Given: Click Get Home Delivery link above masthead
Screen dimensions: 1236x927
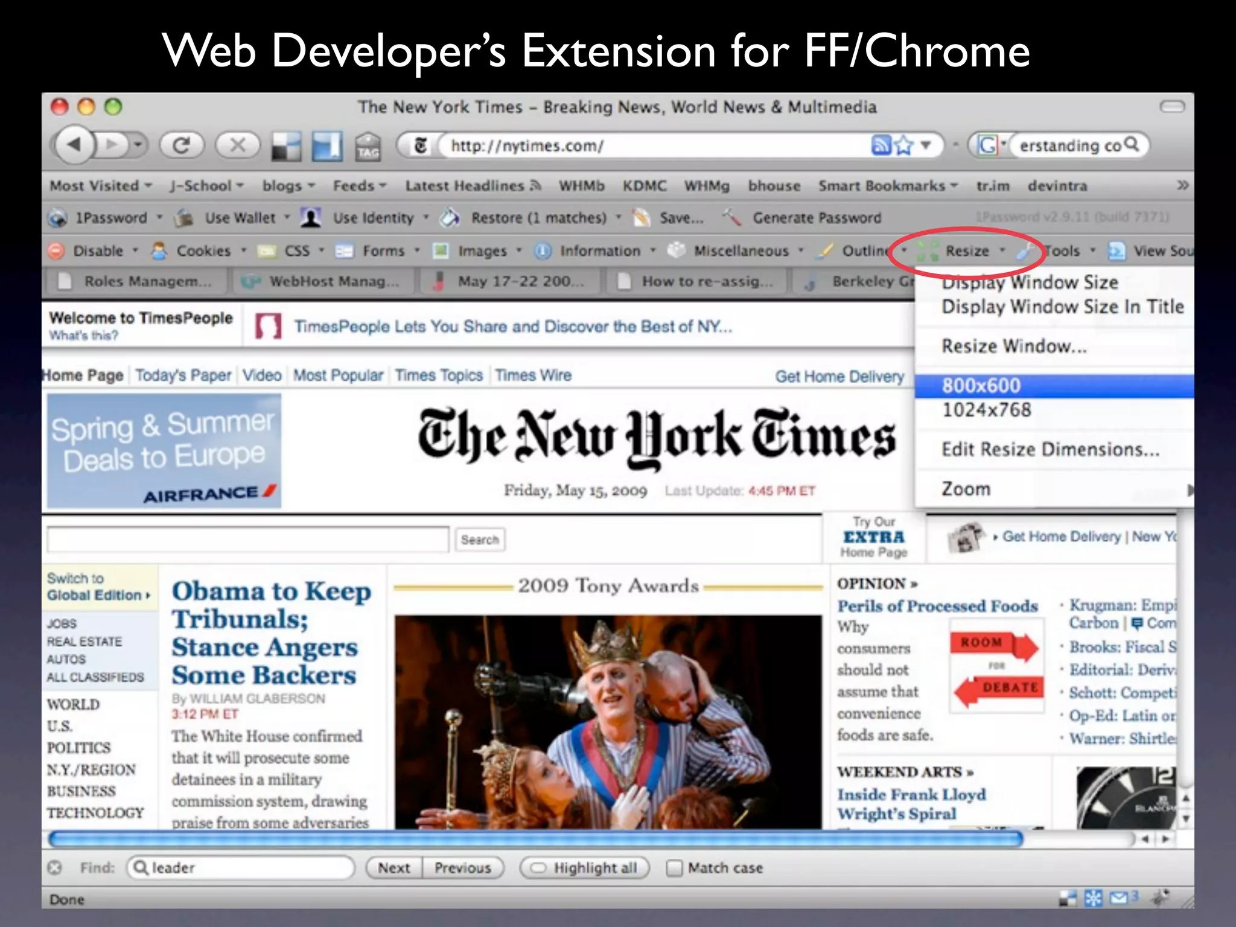Looking at the screenshot, I should pyautogui.click(x=839, y=377).
